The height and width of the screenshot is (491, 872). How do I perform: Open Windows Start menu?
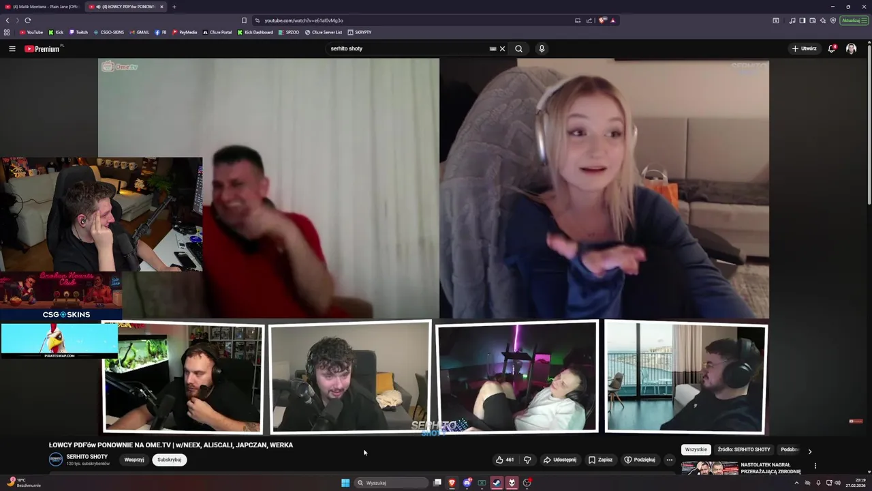[x=345, y=483]
